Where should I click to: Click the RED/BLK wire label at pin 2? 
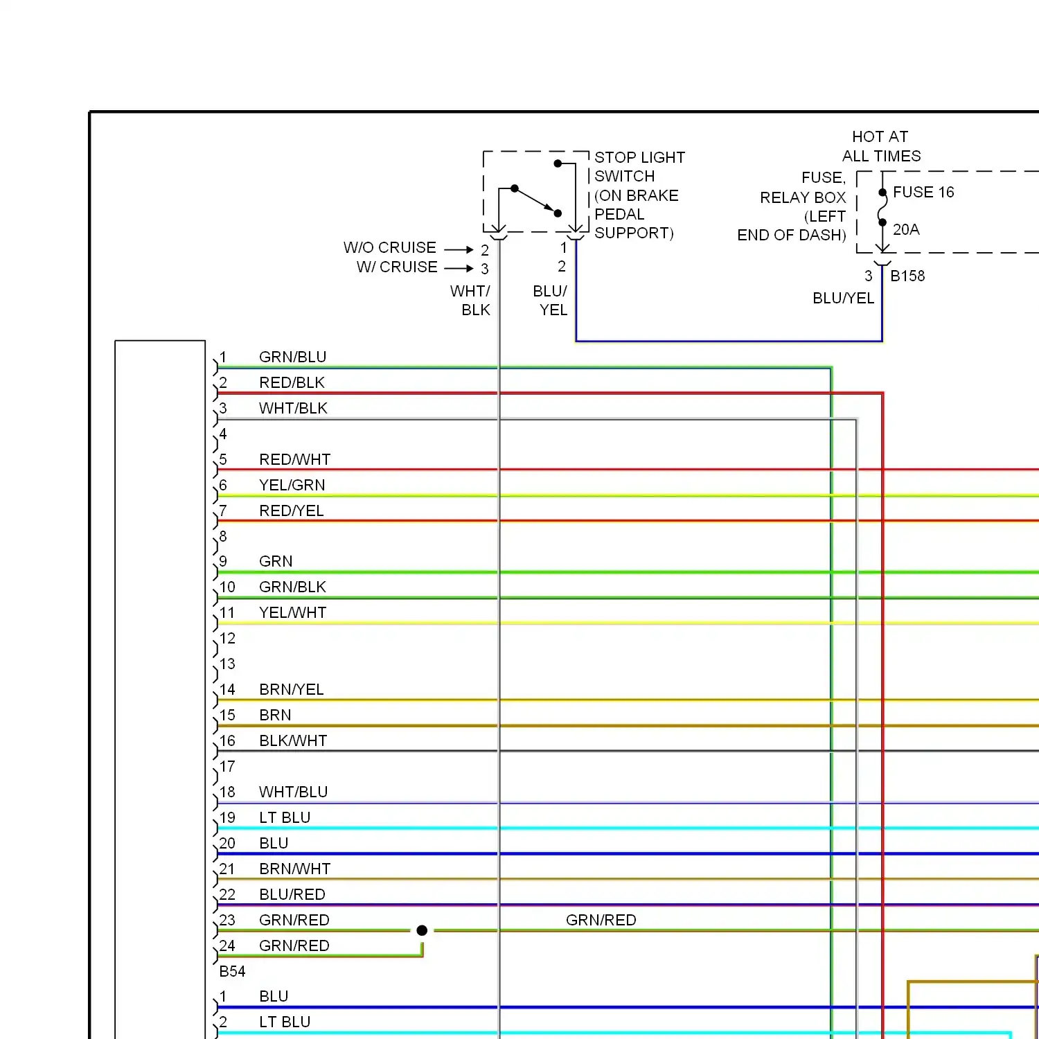point(292,382)
